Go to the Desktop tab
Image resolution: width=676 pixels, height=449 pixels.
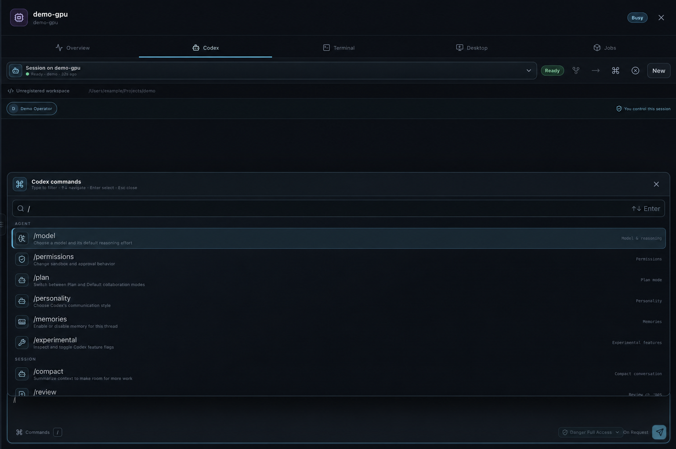point(472,47)
